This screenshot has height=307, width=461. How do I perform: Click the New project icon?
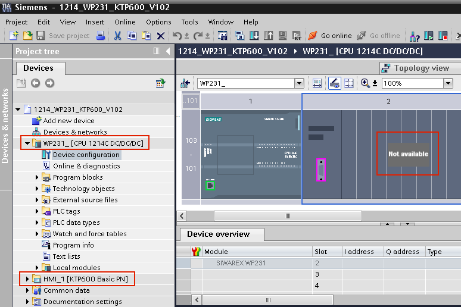[x=14, y=36]
